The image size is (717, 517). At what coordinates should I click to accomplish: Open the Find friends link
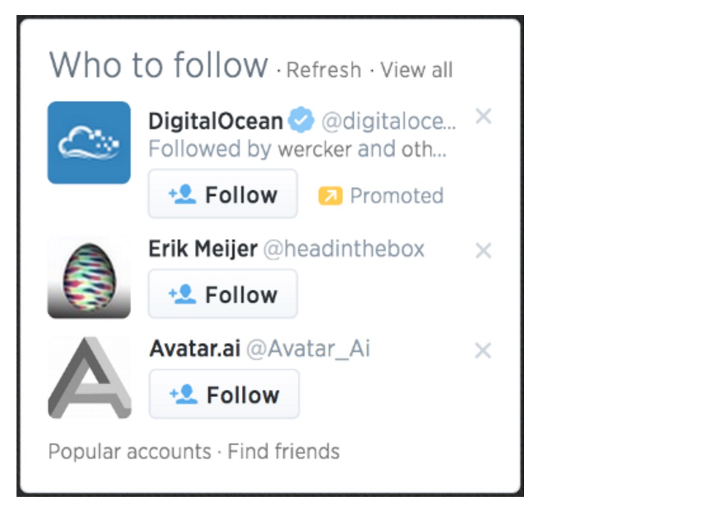[284, 452]
